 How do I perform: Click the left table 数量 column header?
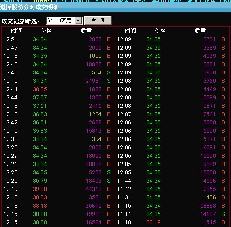86,31
